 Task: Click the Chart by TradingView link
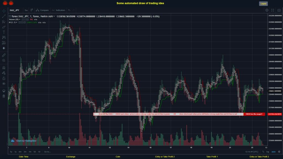click(26, 141)
